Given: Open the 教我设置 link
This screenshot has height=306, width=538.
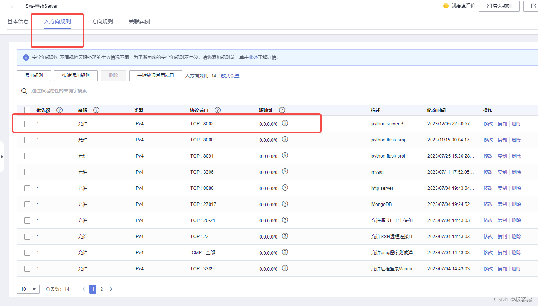Looking at the screenshot, I should click(x=230, y=76).
